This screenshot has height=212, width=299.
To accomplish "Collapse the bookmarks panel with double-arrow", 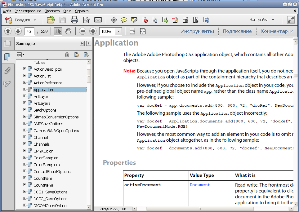I will point(82,43).
